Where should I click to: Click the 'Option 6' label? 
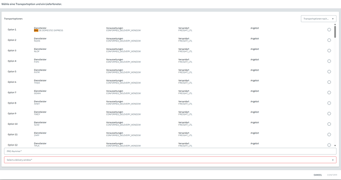(x=12, y=82)
